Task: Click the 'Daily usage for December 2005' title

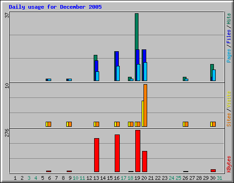Action: pyautogui.click(x=55, y=7)
